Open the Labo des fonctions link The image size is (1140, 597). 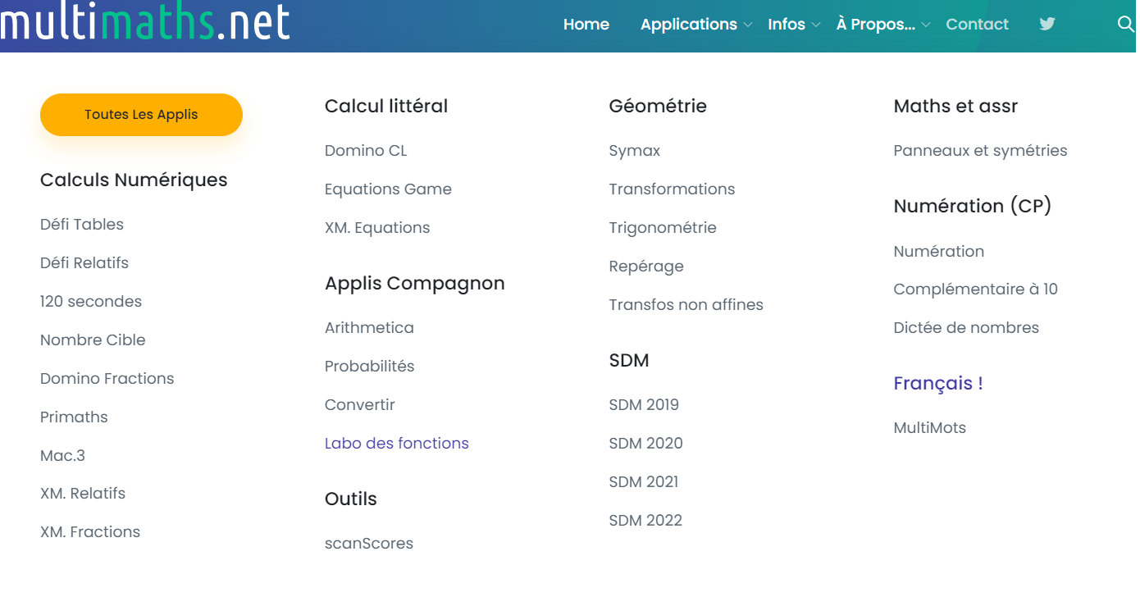(396, 443)
